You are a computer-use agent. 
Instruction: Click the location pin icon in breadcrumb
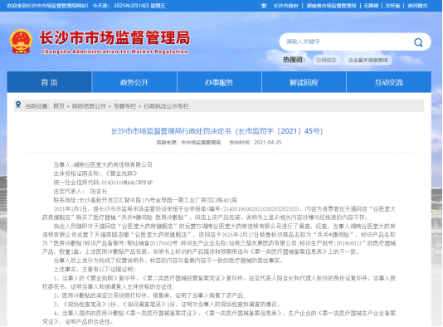(x=18, y=105)
